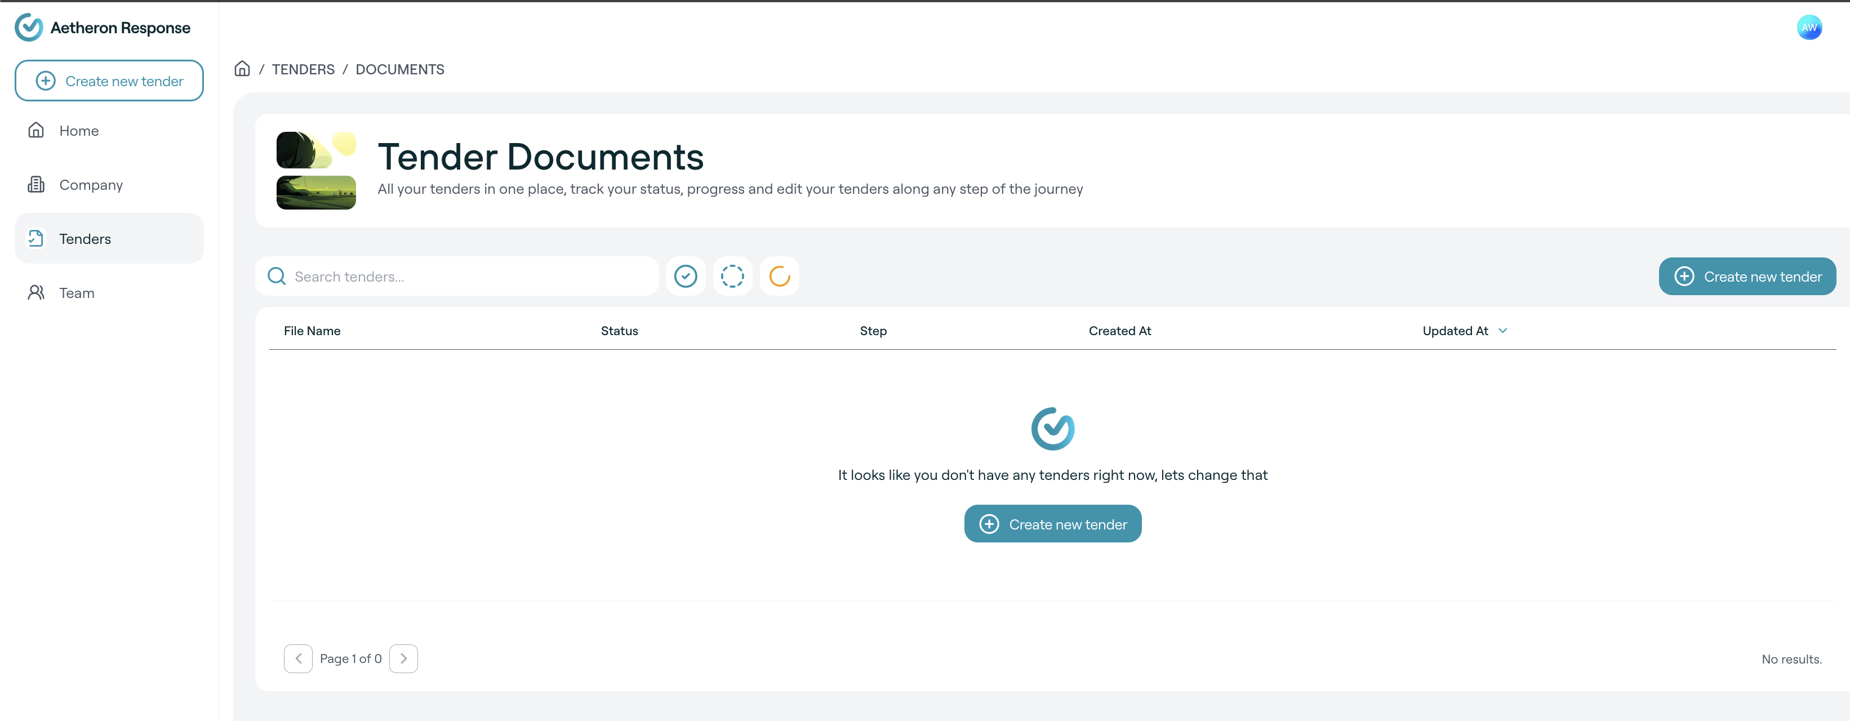Go to Company sidebar section

(x=91, y=185)
